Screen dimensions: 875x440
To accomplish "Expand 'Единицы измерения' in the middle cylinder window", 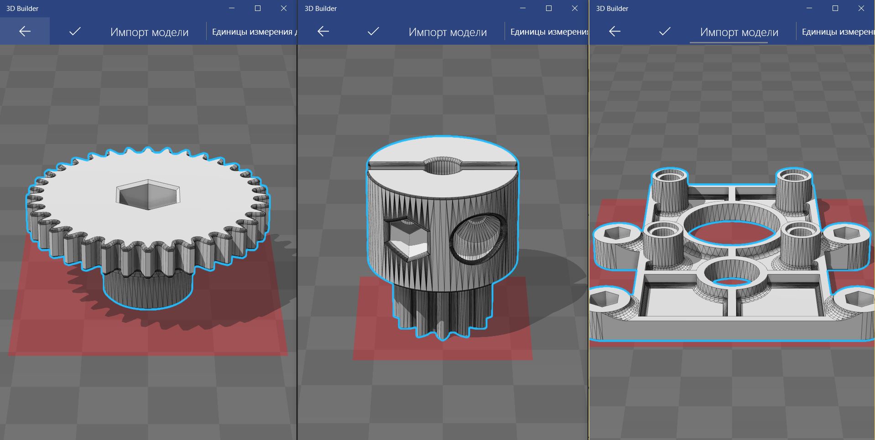I will [548, 32].
